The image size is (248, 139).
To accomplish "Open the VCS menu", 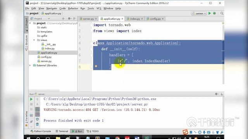I will pyautogui.click(x=99, y=8).
